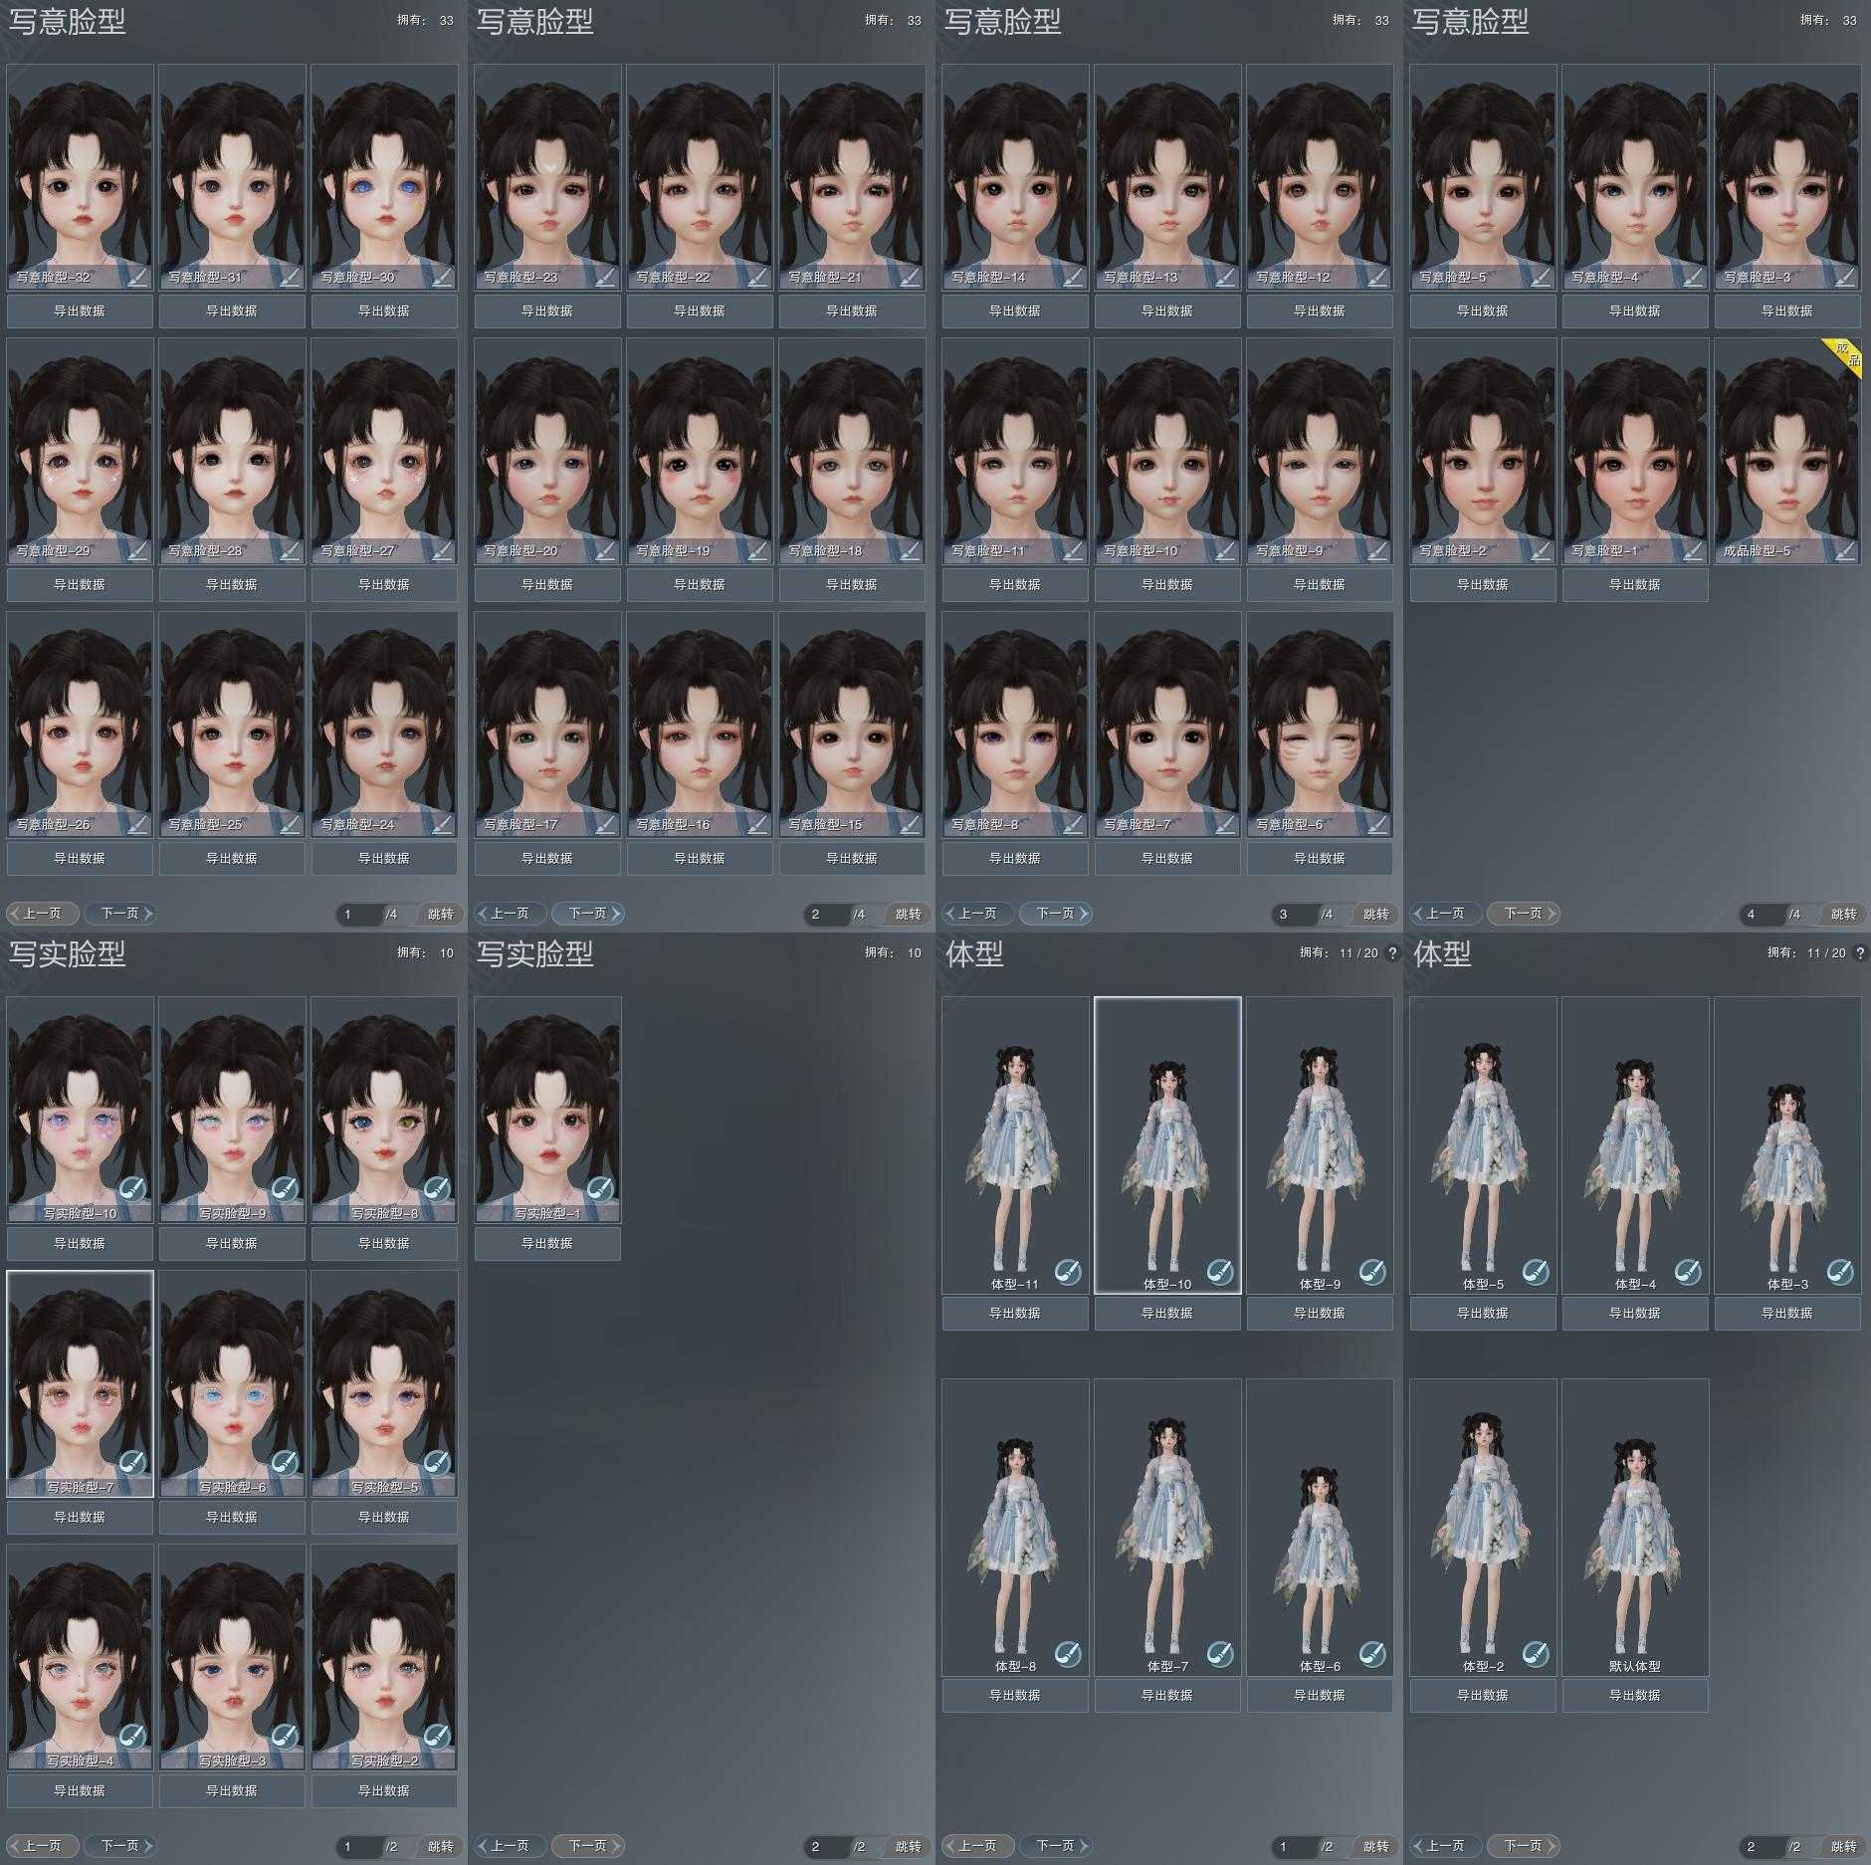The image size is (1871, 1865).
Task: Go to next page on 体型 page 1/2
Action: point(1055,1846)
